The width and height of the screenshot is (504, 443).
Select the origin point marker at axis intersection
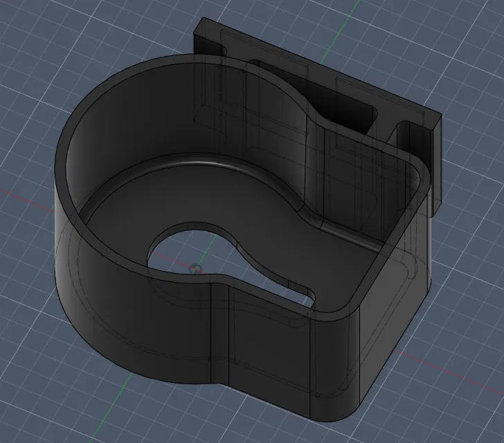[195, 269]
